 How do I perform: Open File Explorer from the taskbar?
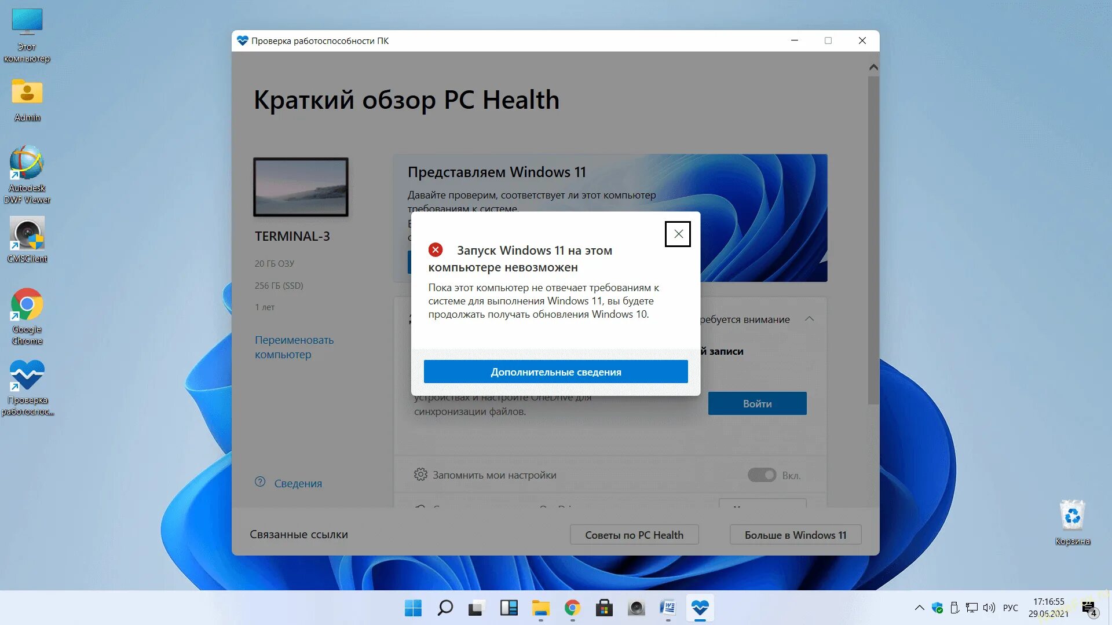pos(540,608)
